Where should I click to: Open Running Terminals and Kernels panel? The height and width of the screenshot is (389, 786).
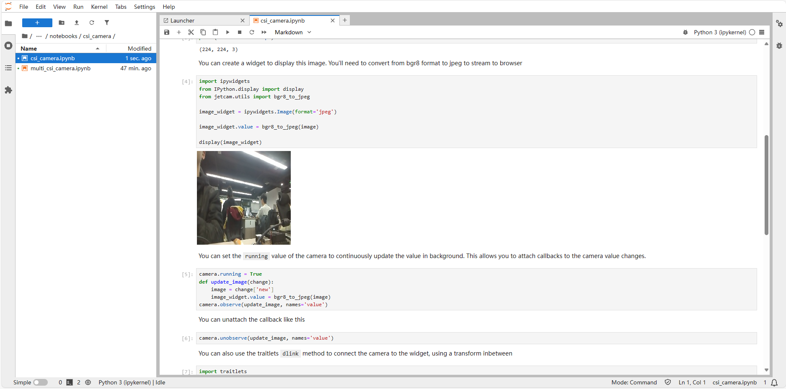coord(8,46)
